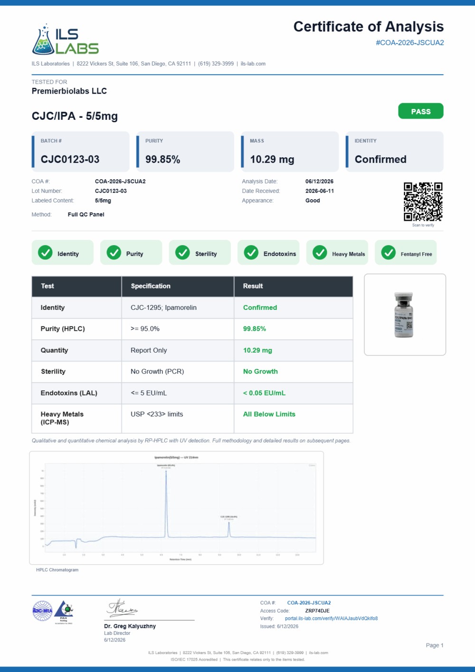Click the green Purity checkmark icon
This screenshot has height=672, width=475.
click(x=114, y=252)
